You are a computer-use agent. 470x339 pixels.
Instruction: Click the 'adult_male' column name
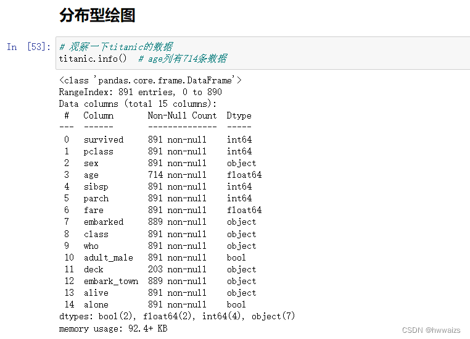point(108,257)
